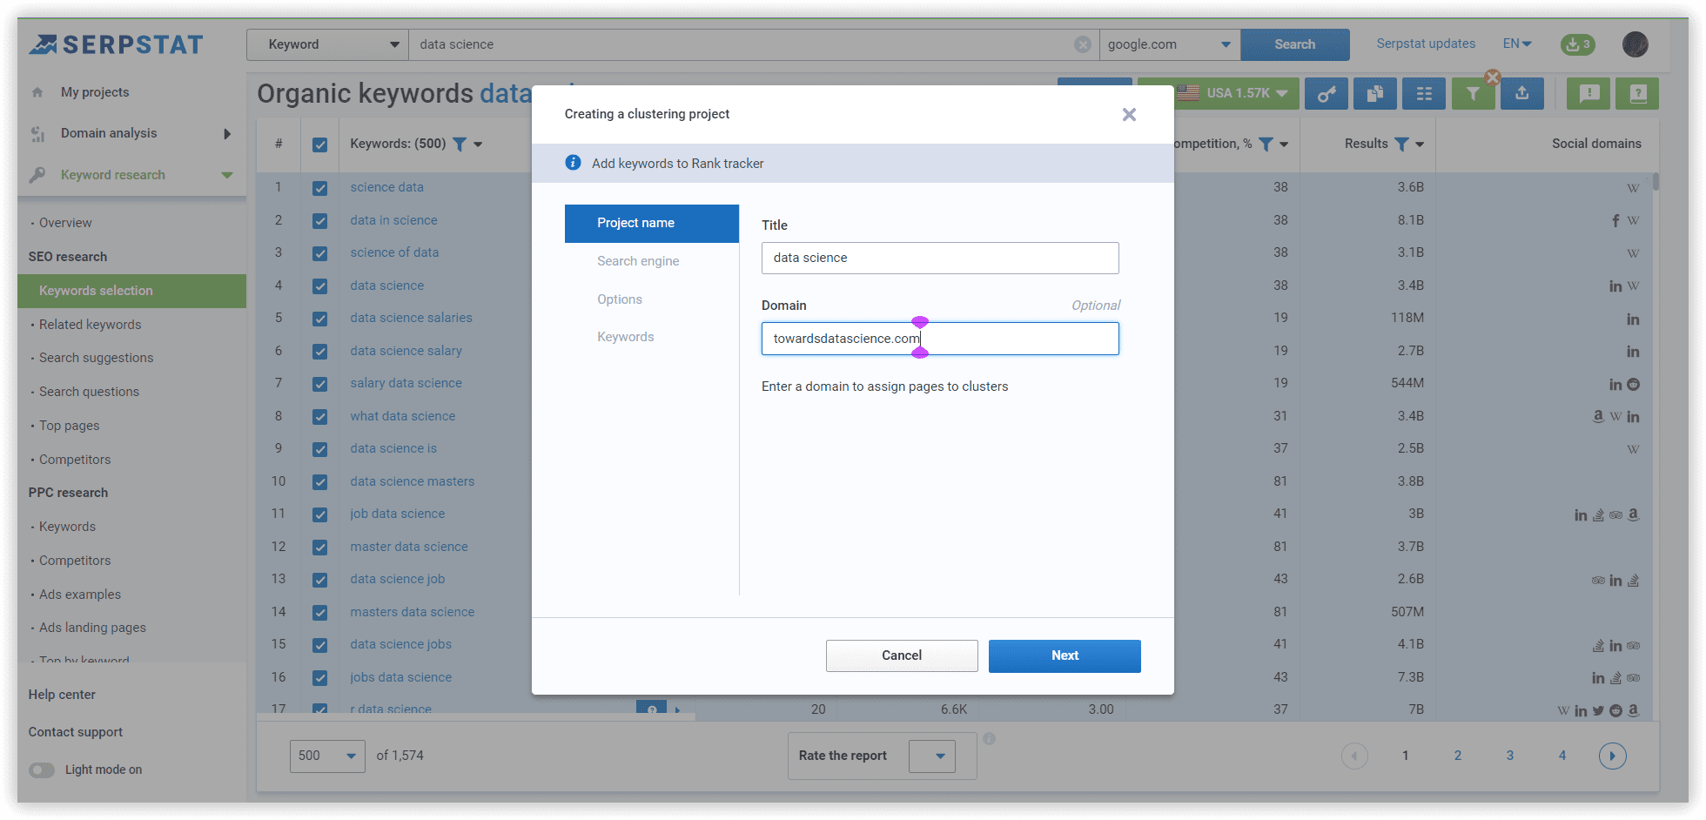Switch the Light mode toggle

point(42,770)
